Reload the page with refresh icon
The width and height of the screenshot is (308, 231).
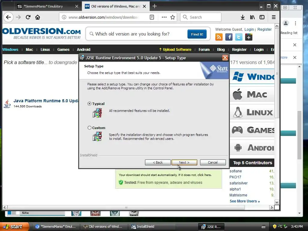[28, 17]
